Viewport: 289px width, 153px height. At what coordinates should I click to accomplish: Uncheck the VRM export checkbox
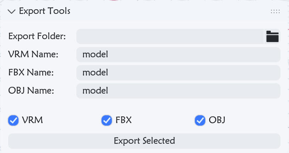(13, 121)
